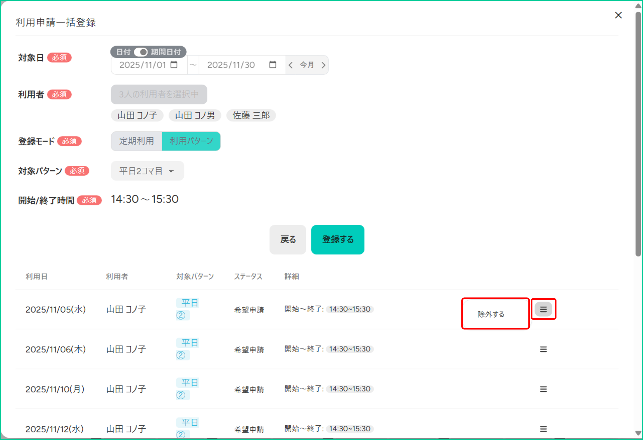Select 利用パターン registration mode

point(191,141)
